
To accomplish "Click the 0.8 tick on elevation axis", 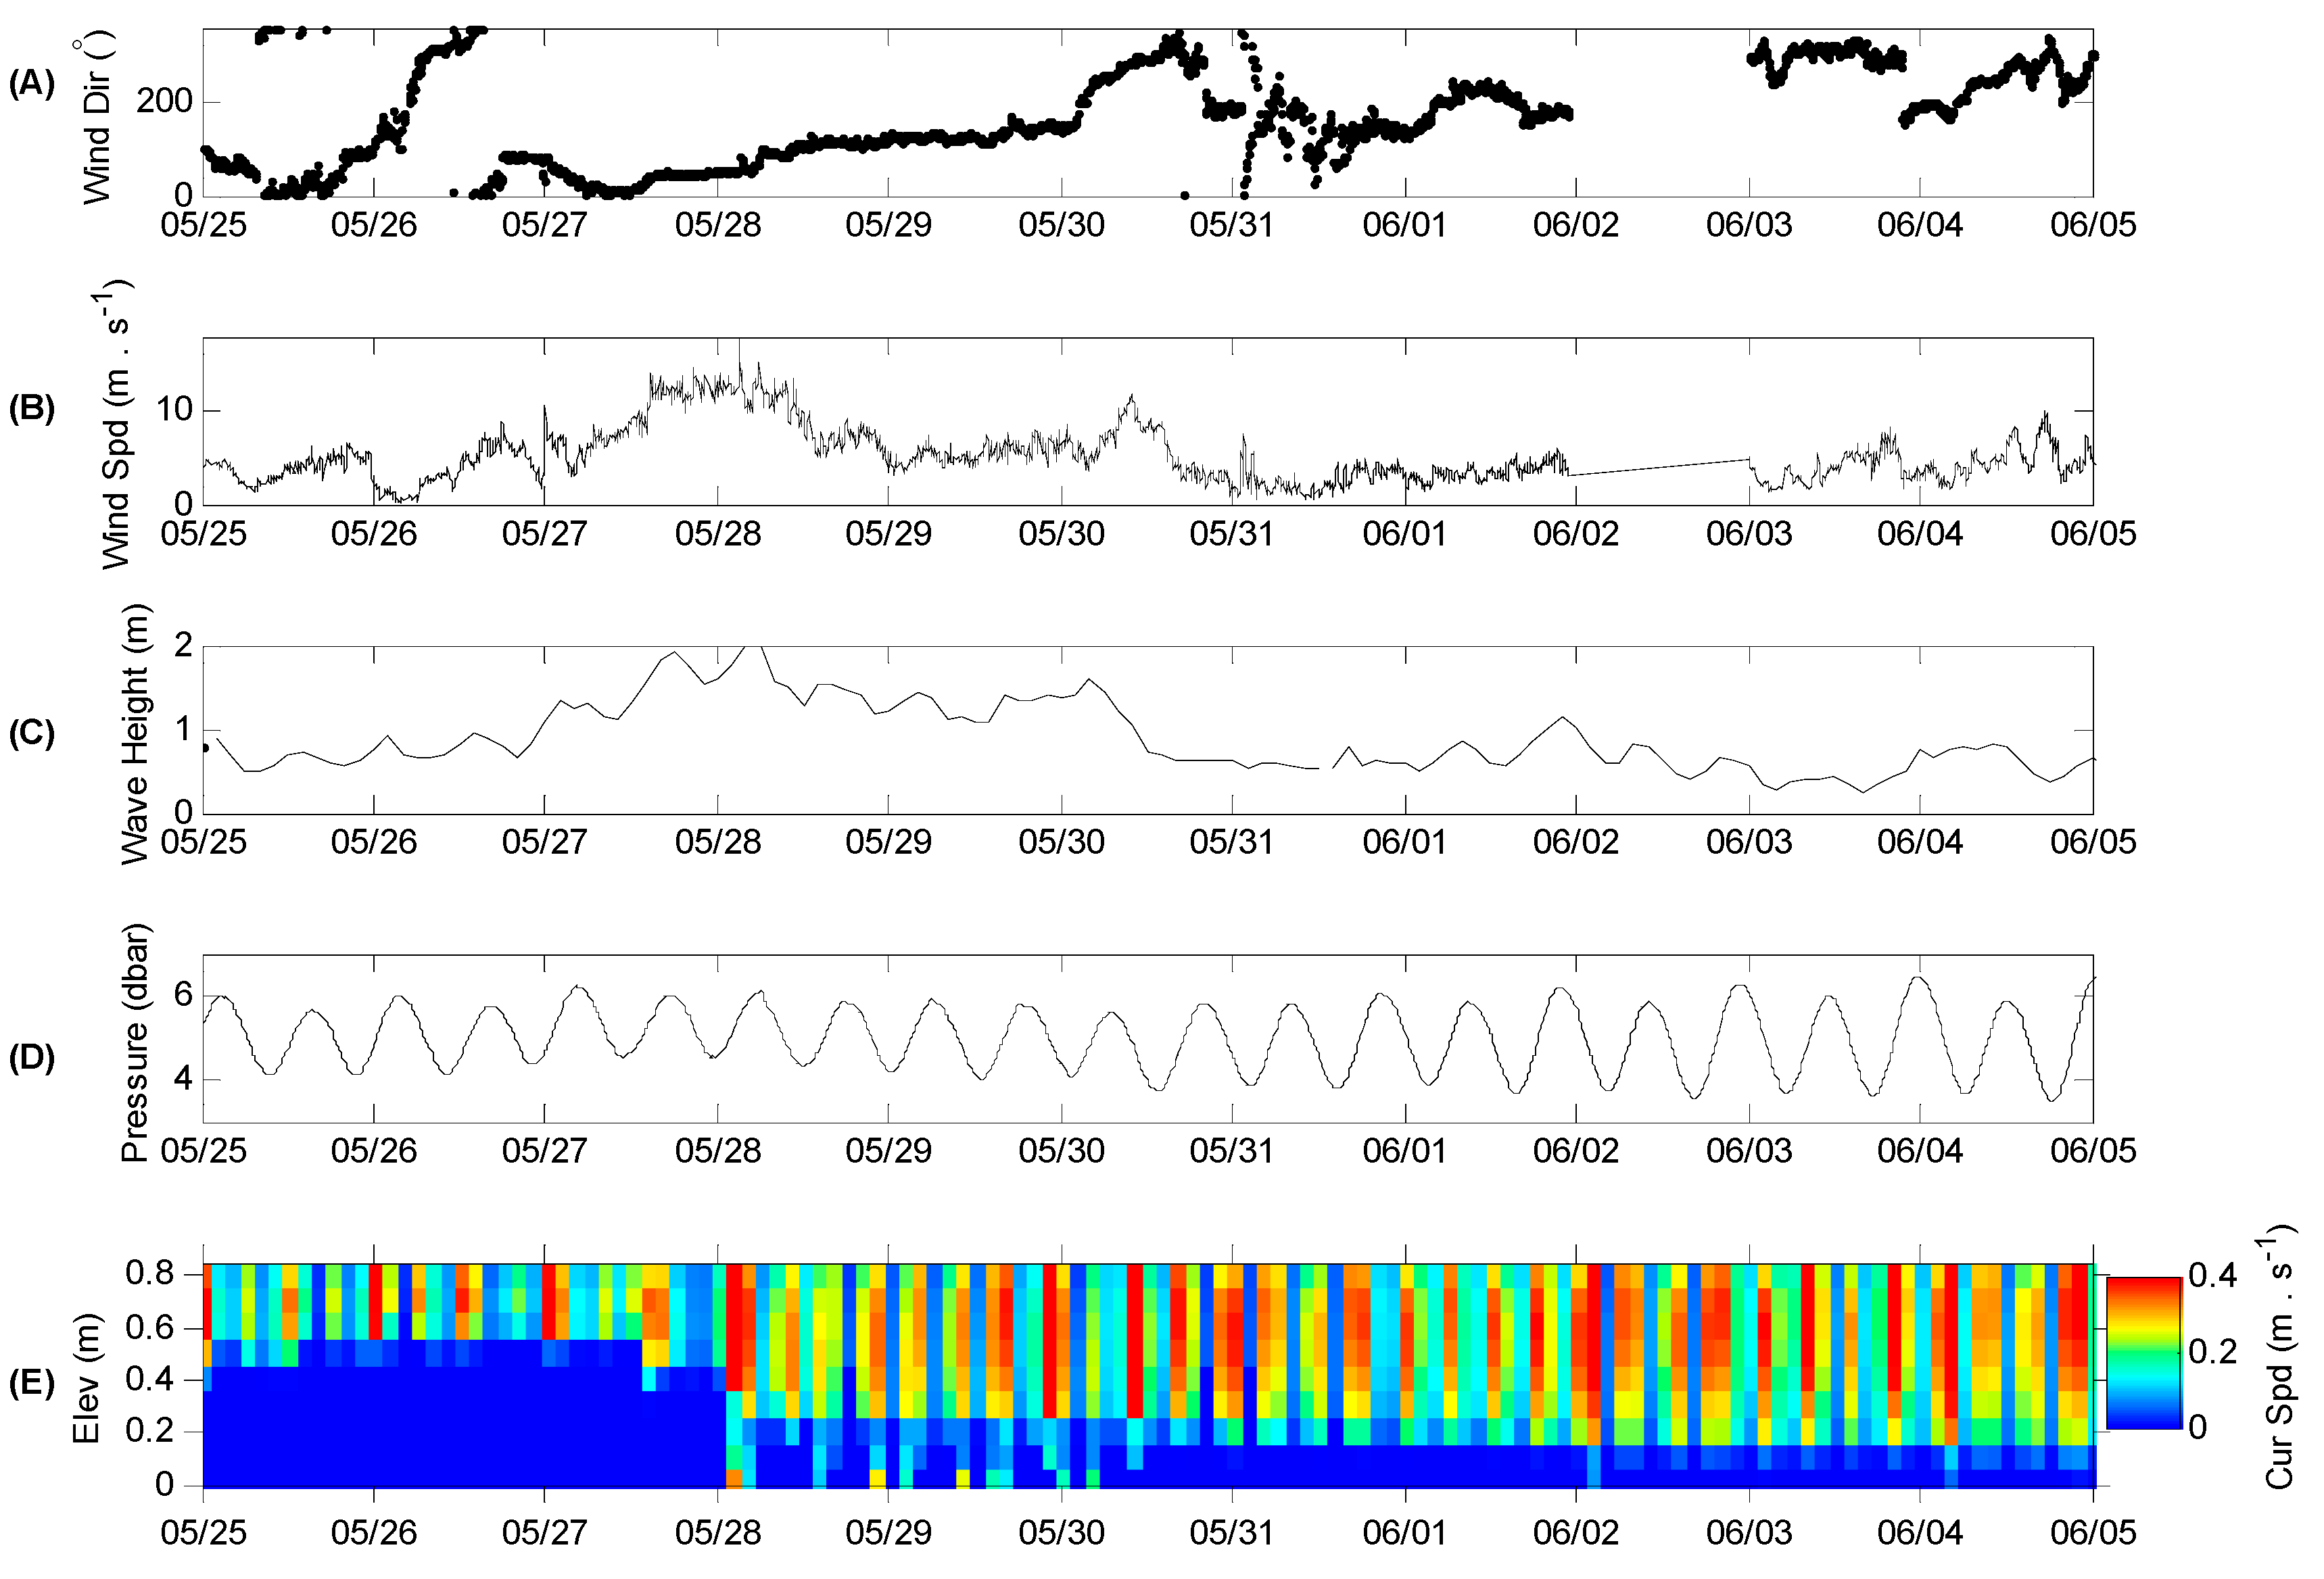I will point(149,1273).
